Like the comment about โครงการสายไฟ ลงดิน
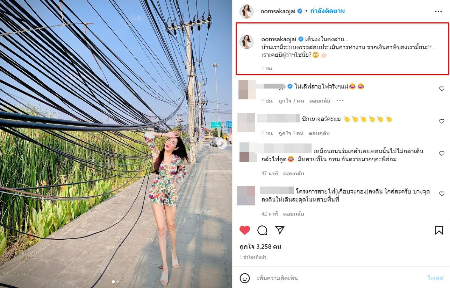 (x=442, y=194)
